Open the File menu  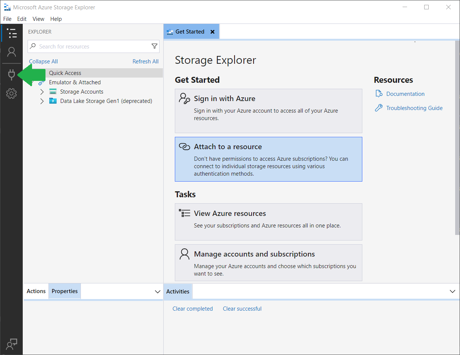pos(7,19)
